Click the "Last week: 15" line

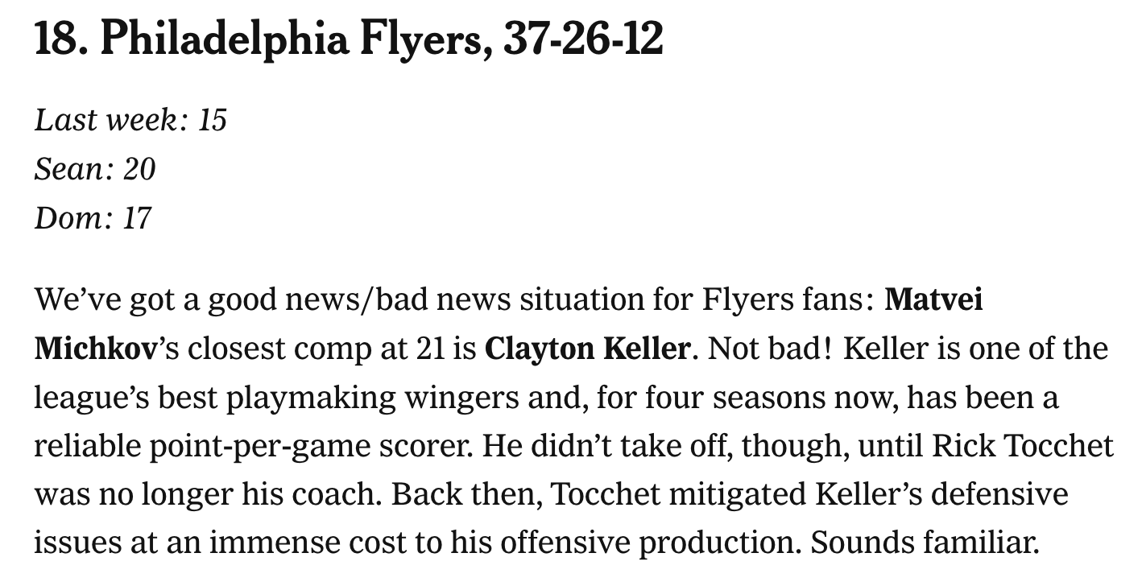130,120
